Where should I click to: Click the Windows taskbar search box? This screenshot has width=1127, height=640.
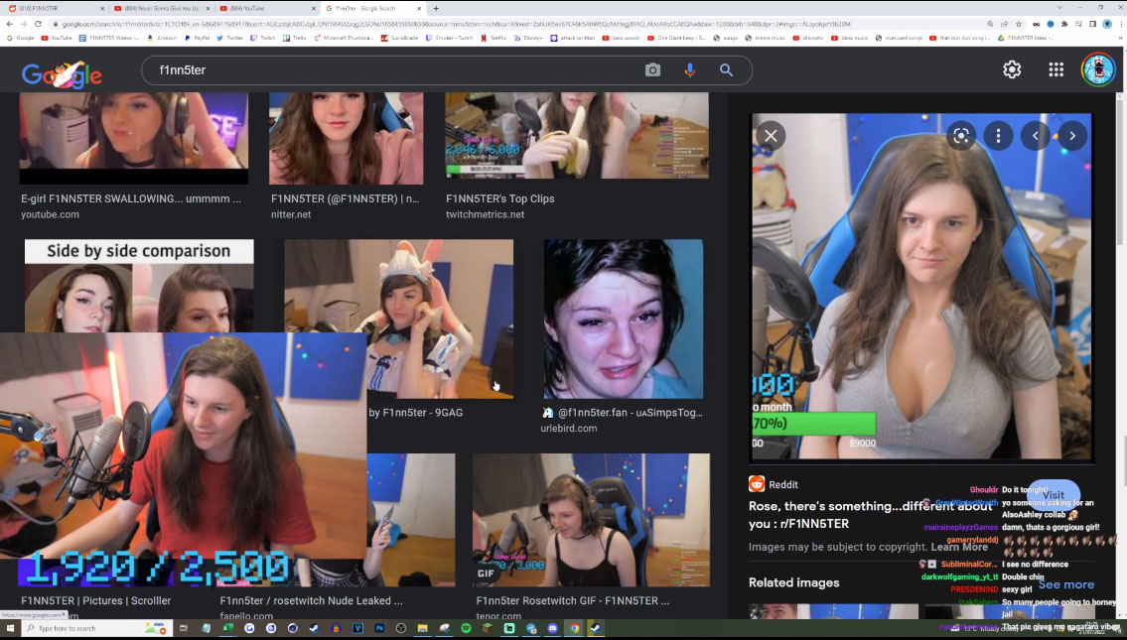click(96, 628)
